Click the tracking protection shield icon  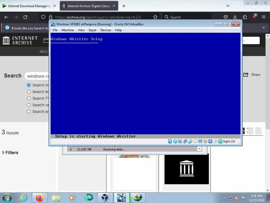pos(43,17)
